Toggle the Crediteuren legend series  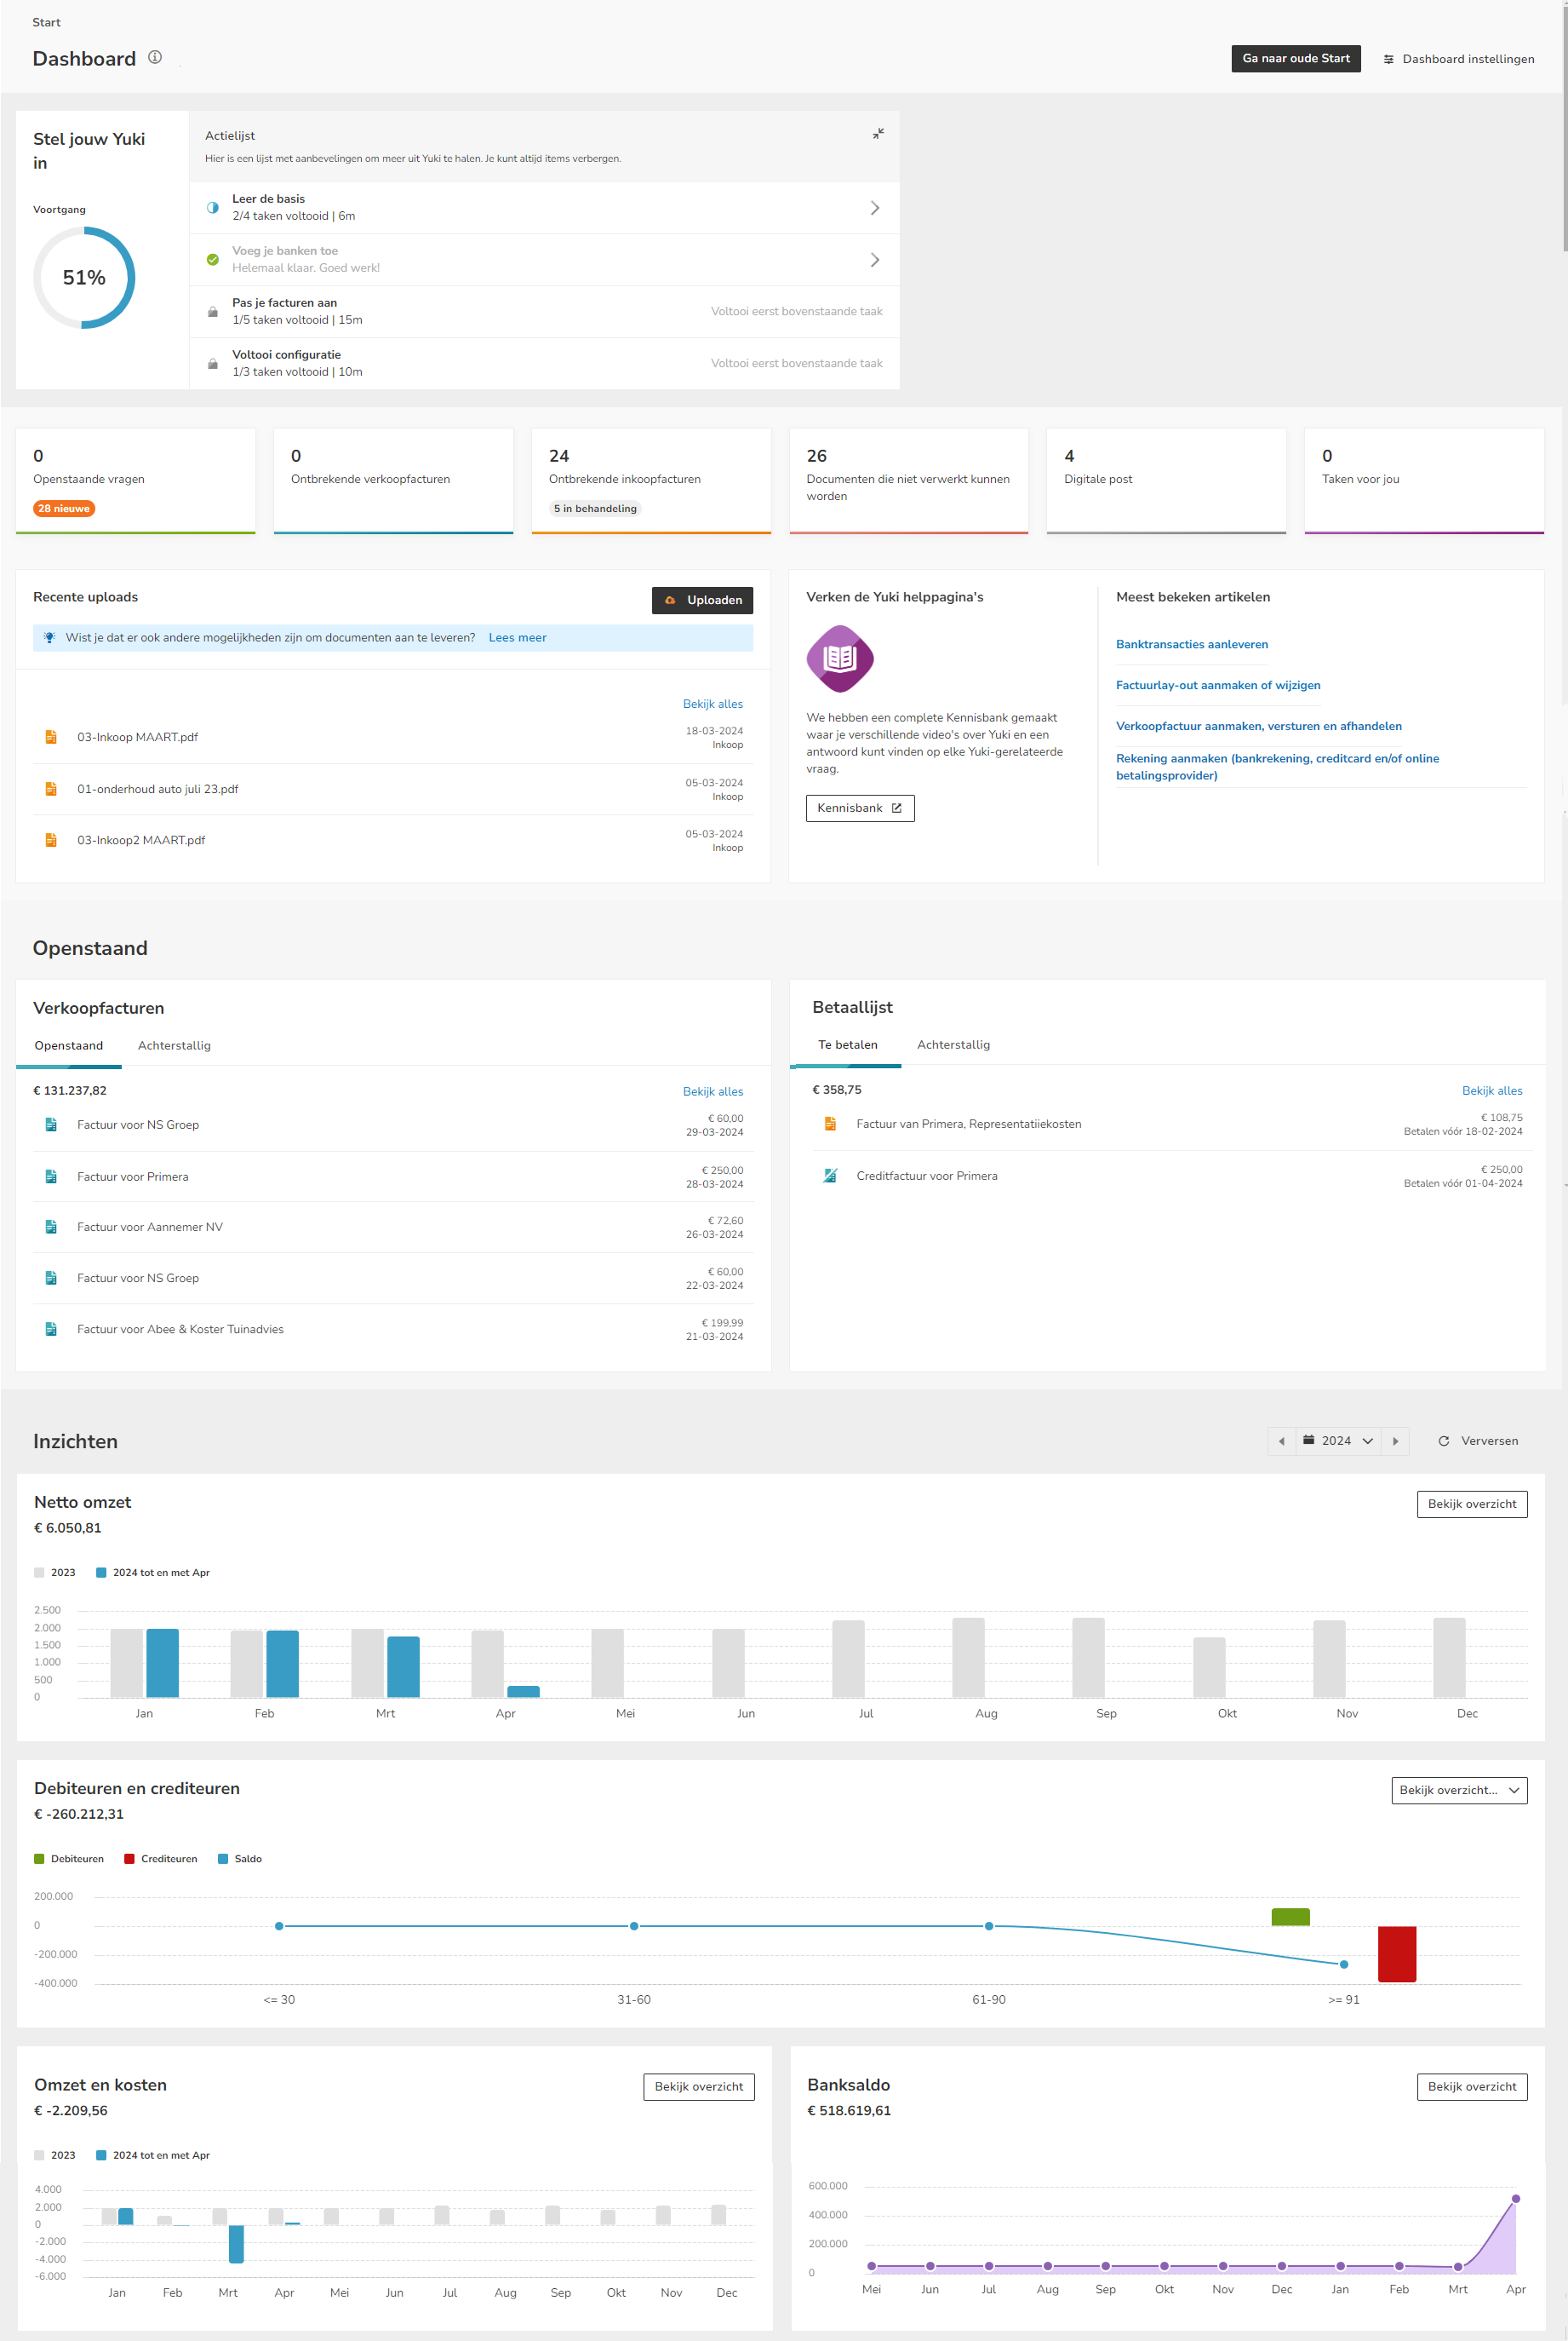click(161, 1860)
